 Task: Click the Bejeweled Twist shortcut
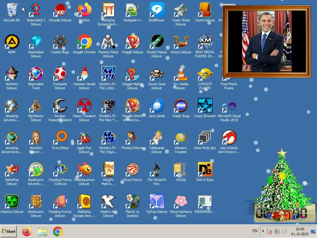point(36,73)
